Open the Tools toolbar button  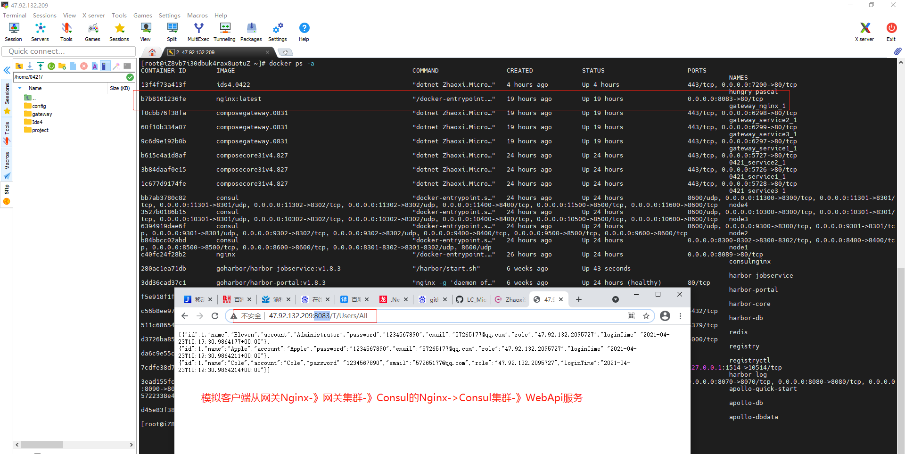click(x=66, y=32)
